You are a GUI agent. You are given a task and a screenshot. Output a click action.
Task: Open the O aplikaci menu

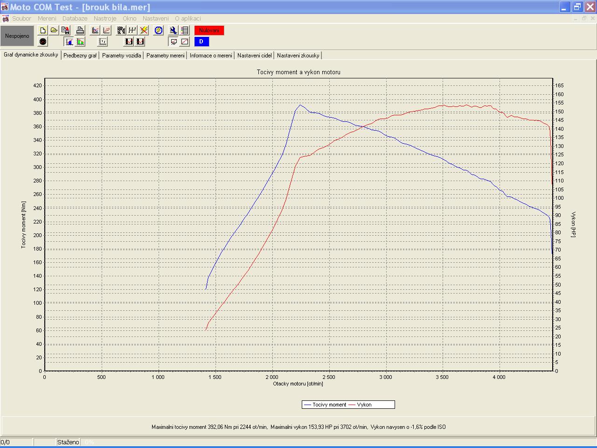pyautogui.click(x=188, y=19)
